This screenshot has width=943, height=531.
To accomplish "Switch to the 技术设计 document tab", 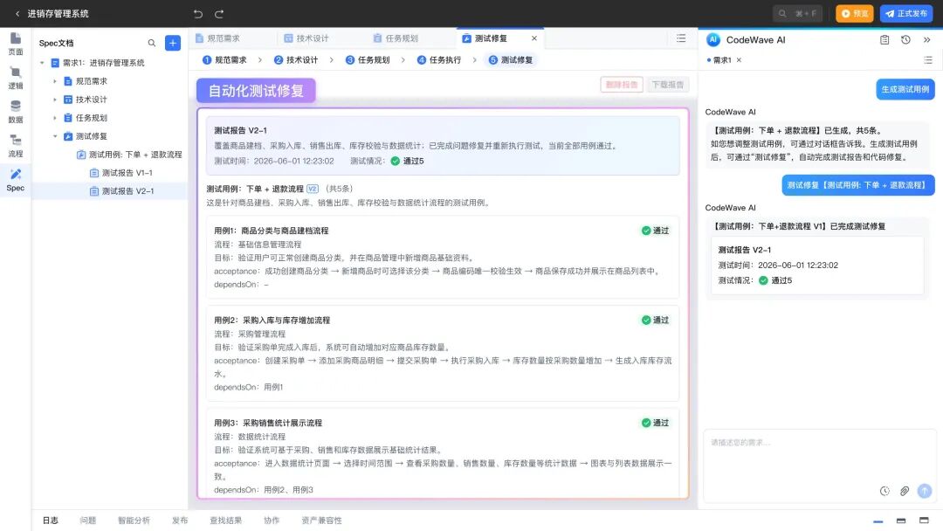I will 306,38.
